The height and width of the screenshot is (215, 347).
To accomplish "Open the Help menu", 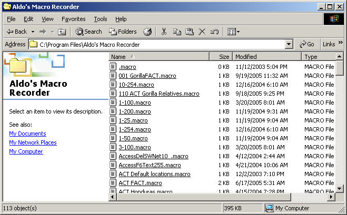I will [121, 19].
